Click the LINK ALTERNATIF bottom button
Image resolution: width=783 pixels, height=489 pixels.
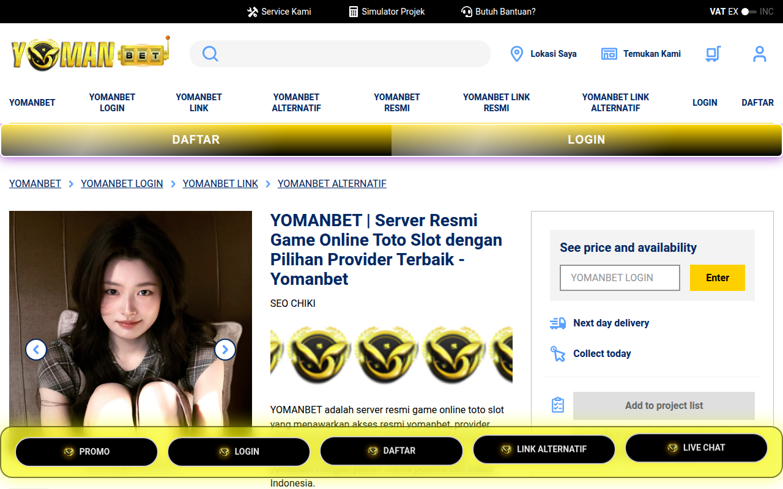click(x=544, y=449)
